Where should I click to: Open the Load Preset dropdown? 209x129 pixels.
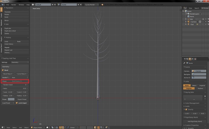coord(8,103)
